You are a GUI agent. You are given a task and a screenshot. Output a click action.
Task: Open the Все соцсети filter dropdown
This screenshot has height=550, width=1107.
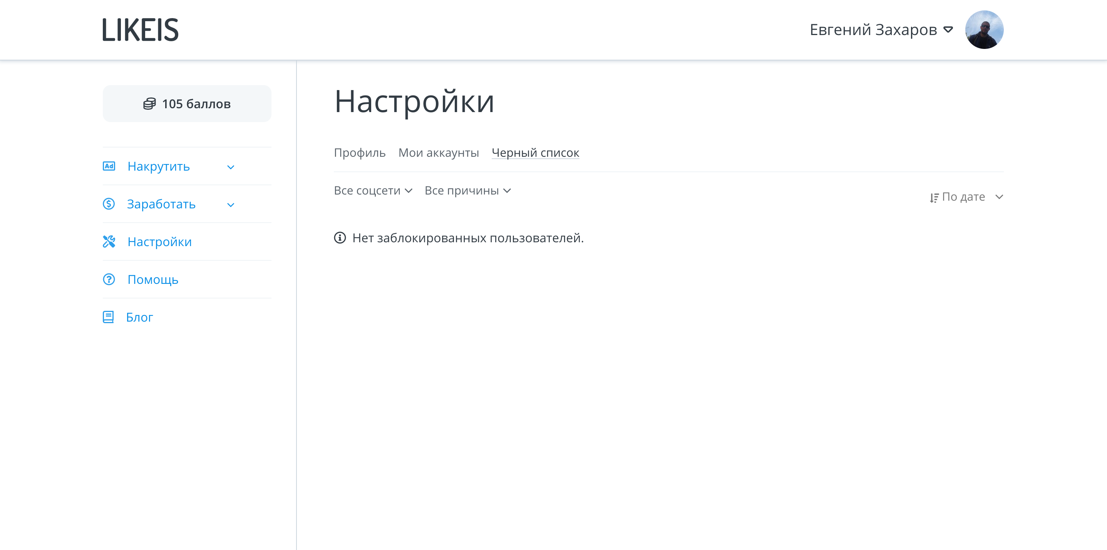coord(373,191)
